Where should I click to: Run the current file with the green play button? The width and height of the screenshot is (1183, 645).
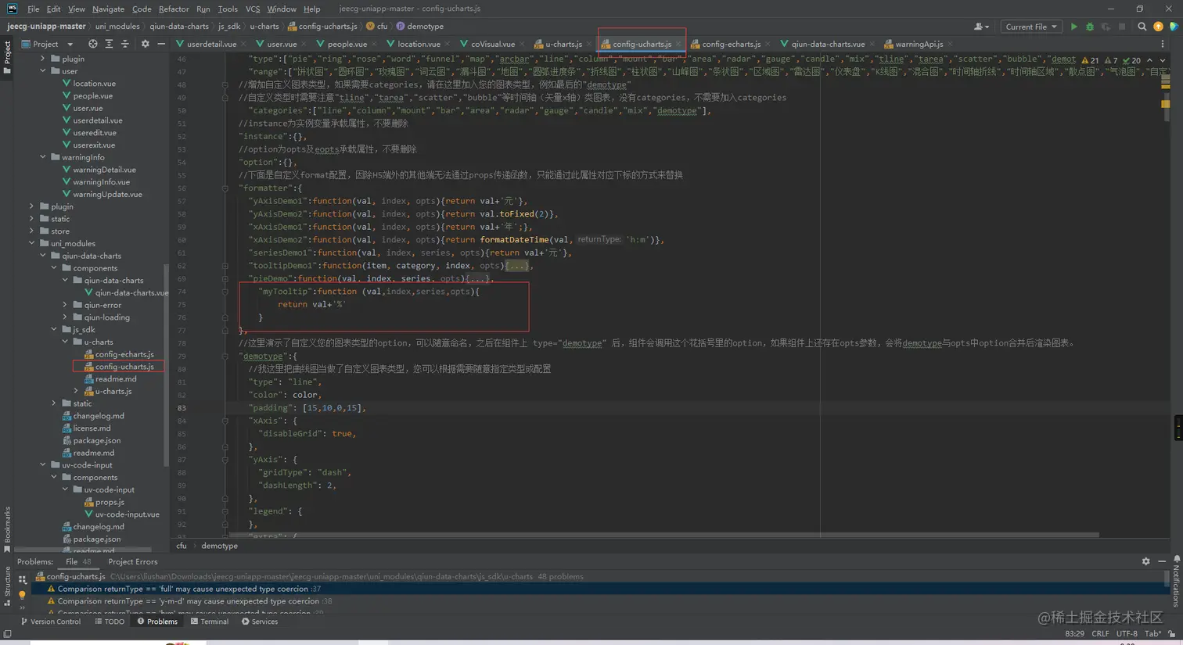[x=1073, y=27]
